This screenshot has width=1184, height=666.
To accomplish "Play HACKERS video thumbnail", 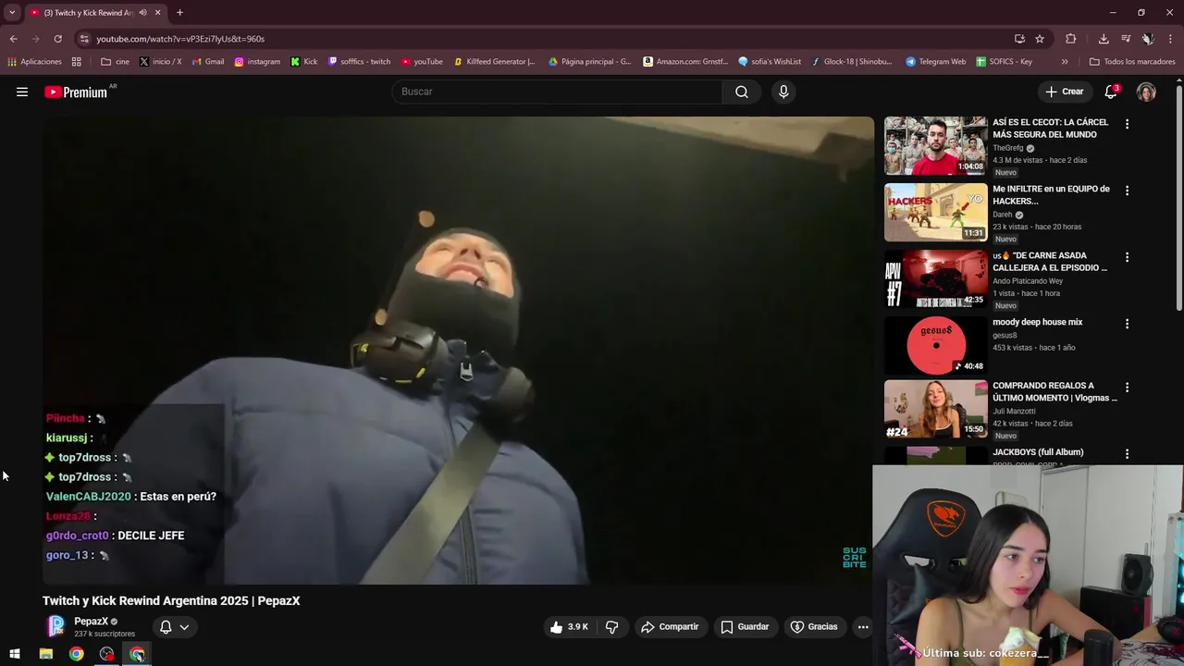I will [935, 212].
